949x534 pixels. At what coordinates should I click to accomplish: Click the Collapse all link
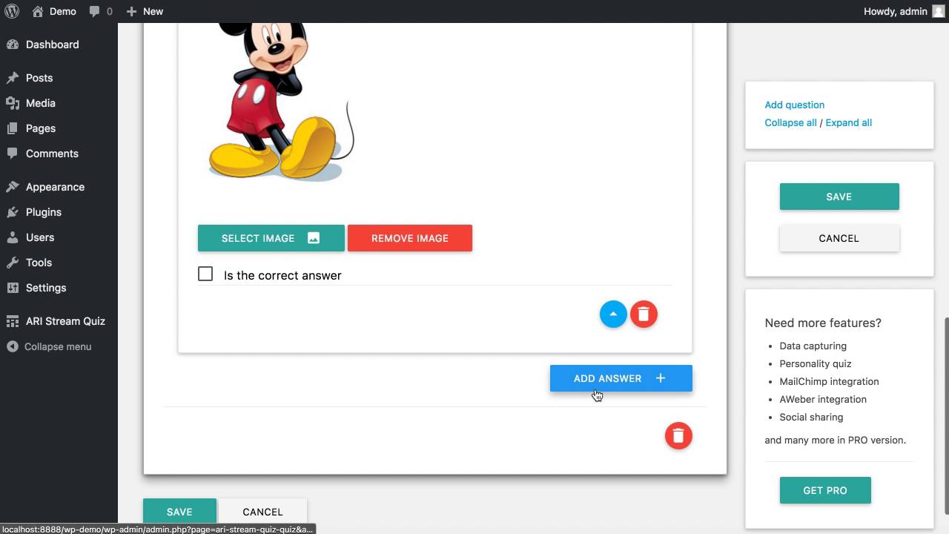click(790, 122)
